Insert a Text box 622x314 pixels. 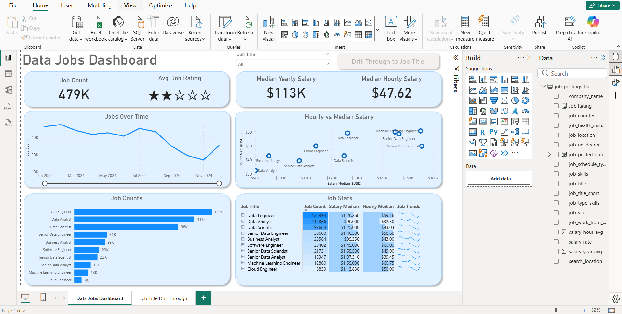[x=391, y=28]
